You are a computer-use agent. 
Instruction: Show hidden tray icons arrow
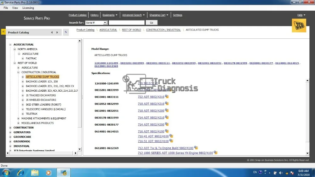click(270, 173)
